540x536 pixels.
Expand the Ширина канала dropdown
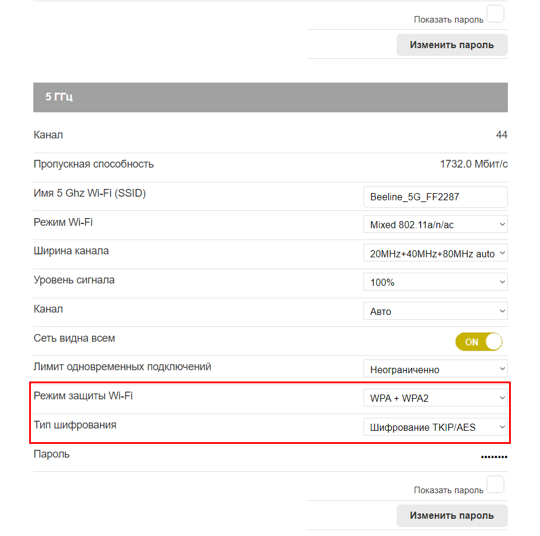point(435,253)
